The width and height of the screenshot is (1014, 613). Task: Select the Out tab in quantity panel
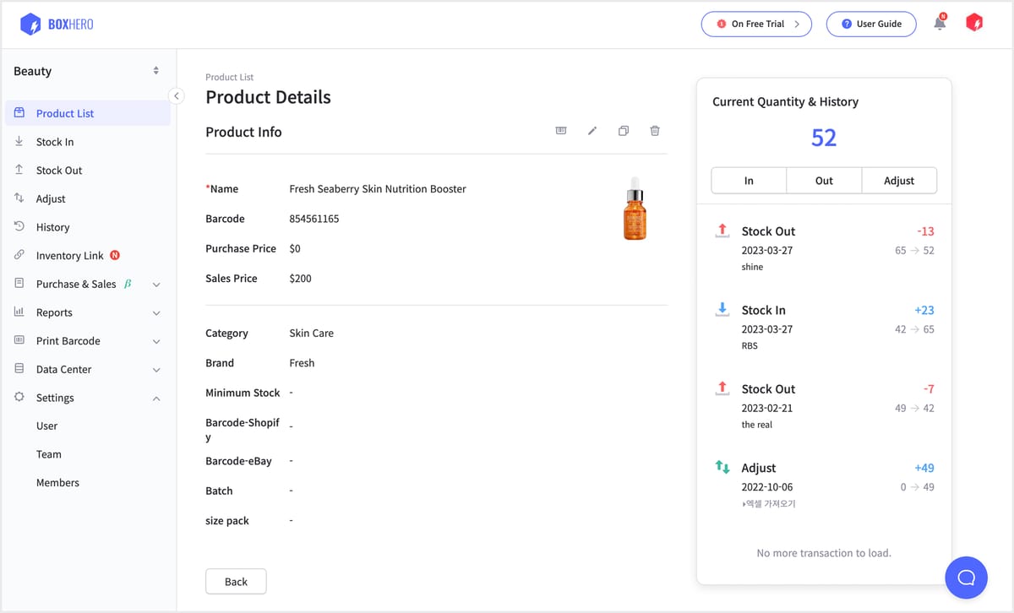[x=824, y=181]
